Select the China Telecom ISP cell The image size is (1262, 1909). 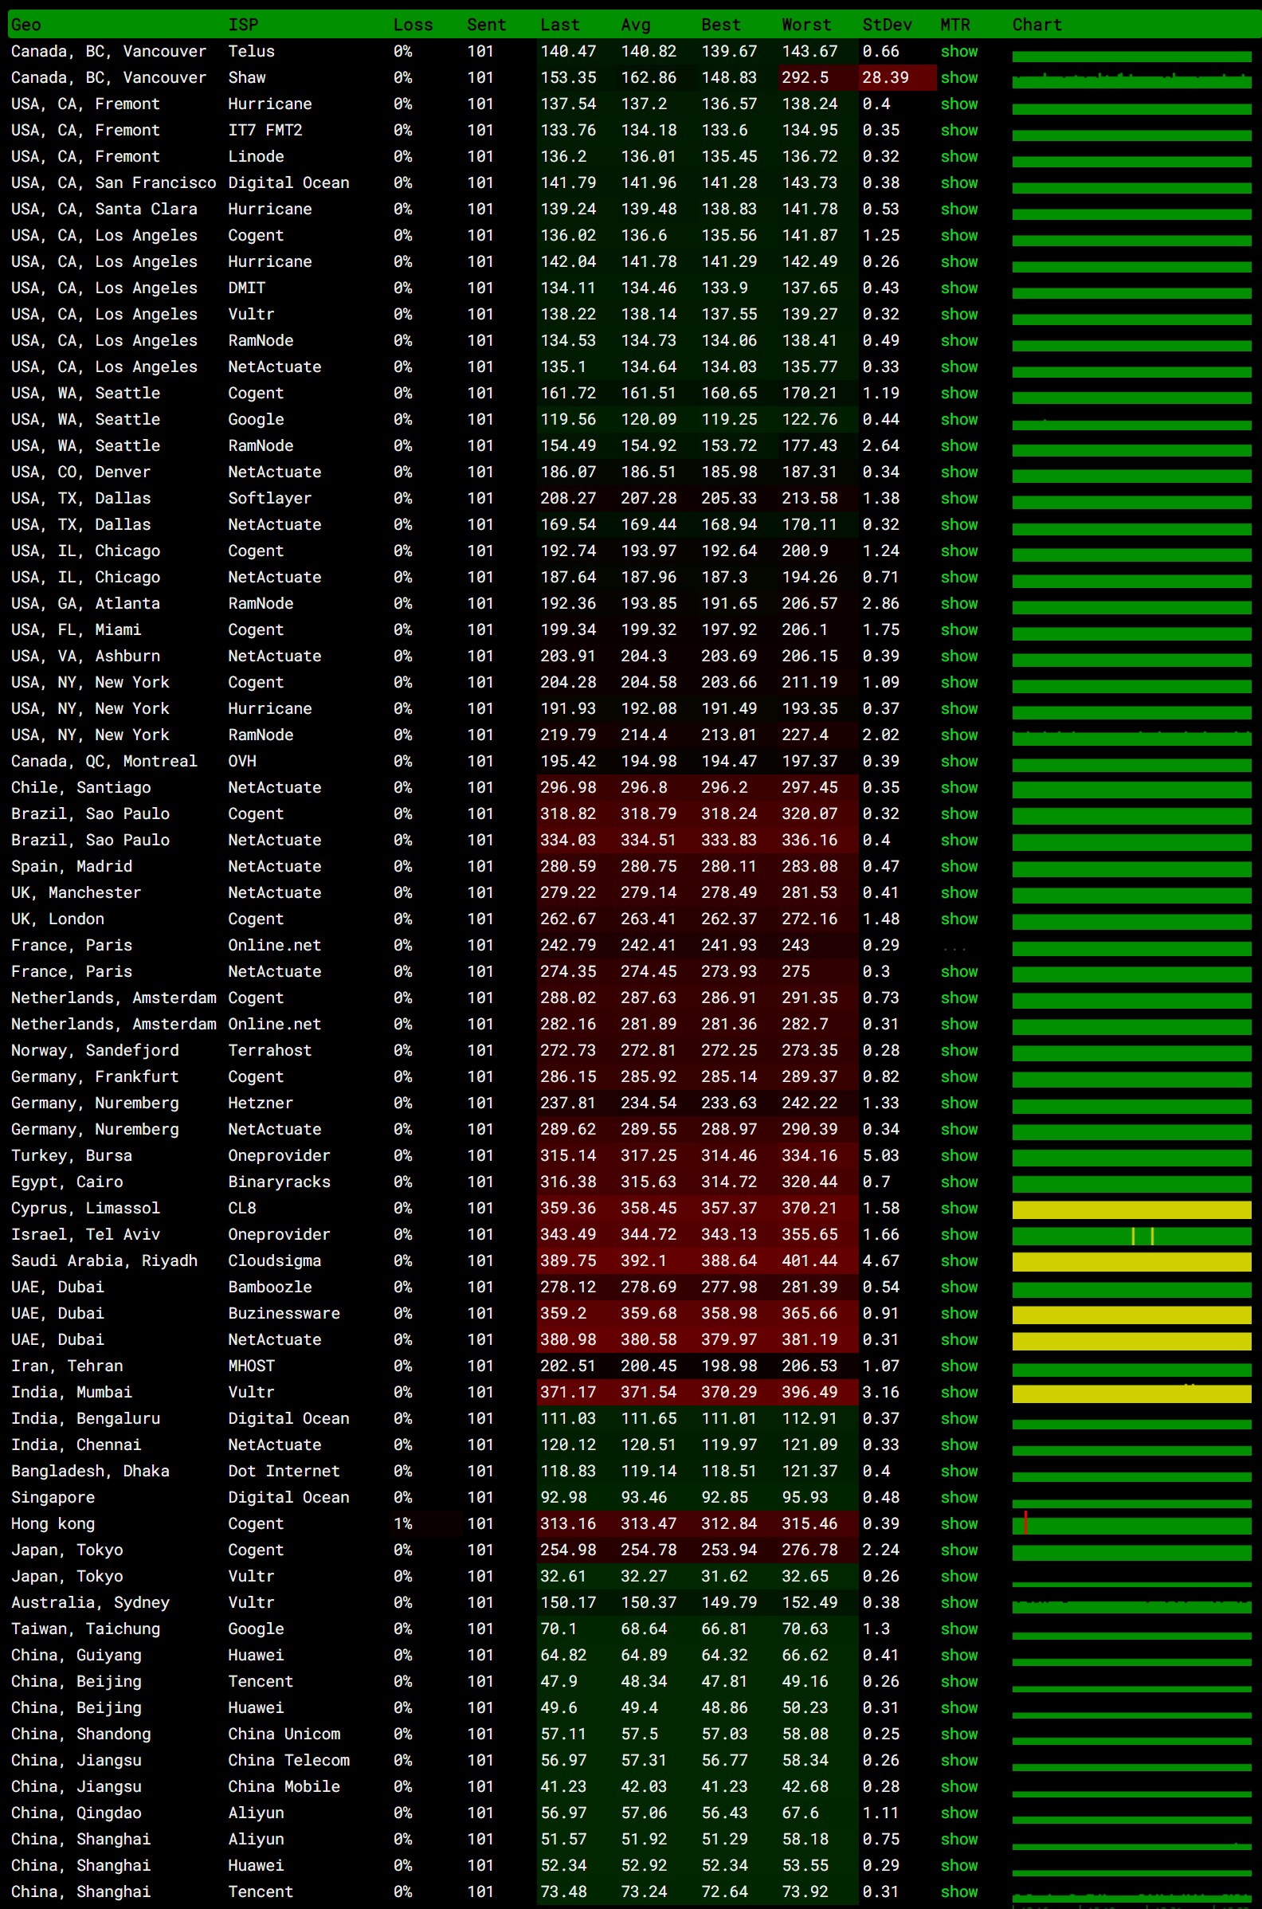288,1760
